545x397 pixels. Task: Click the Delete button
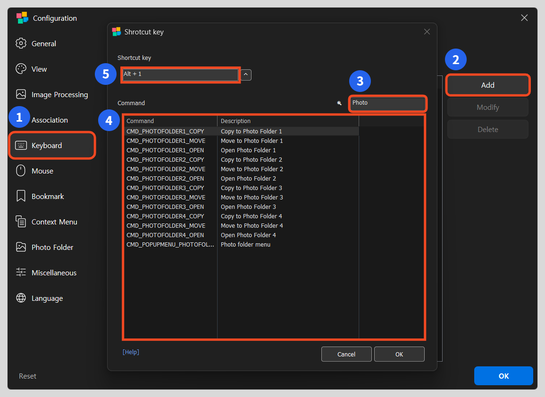click(487, 130)
